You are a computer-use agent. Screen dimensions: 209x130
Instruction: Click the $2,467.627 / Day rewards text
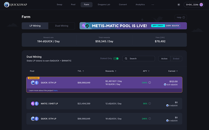[114, 81]
